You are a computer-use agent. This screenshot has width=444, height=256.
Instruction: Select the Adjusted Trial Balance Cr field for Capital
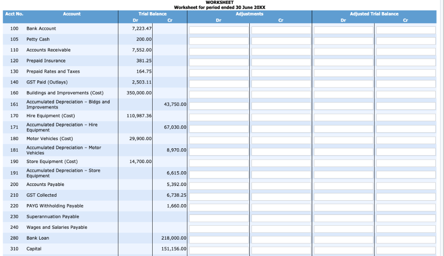(x=405, y=250)
